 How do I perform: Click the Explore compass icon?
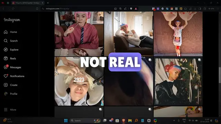[6, 50]
